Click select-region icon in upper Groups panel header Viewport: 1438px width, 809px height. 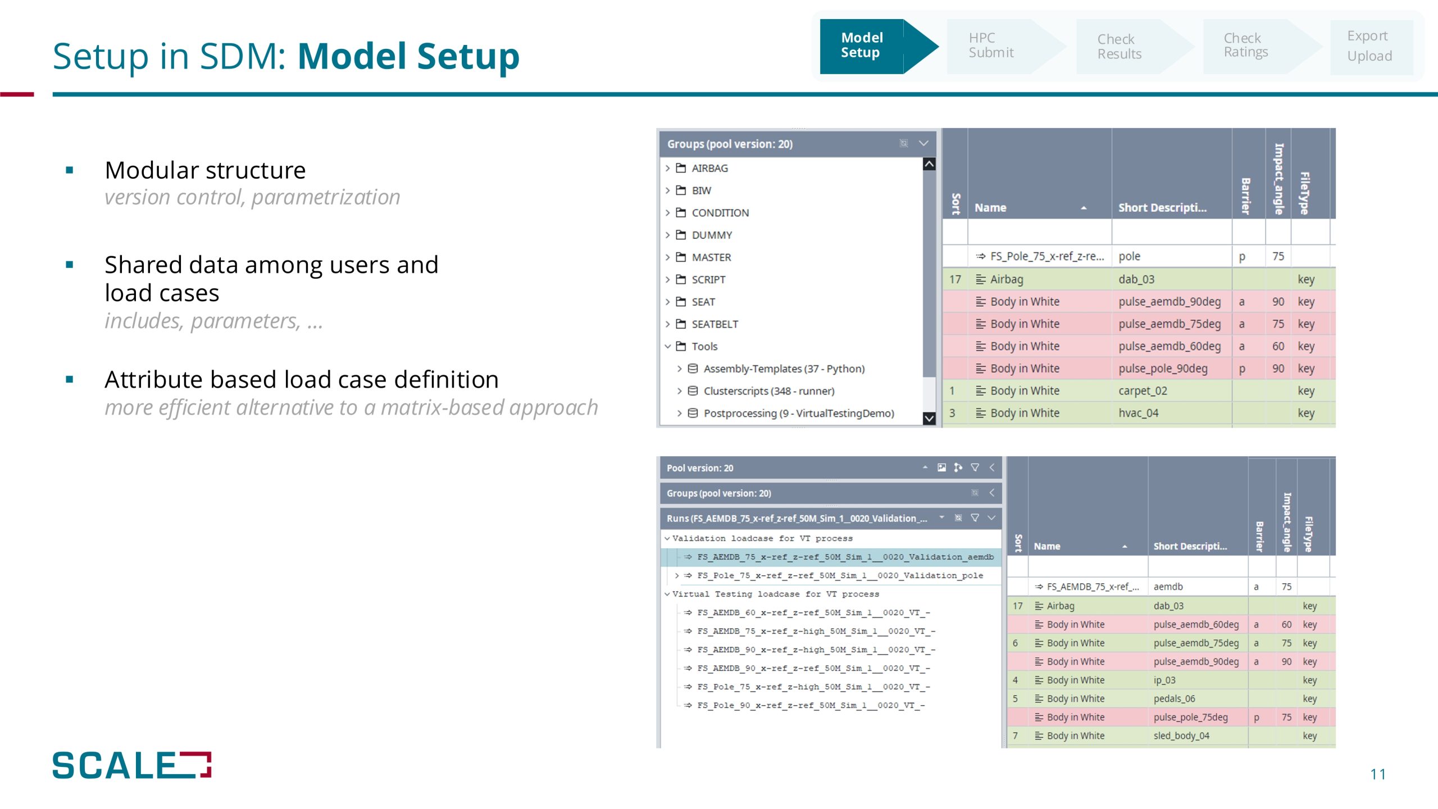(904, 143)
